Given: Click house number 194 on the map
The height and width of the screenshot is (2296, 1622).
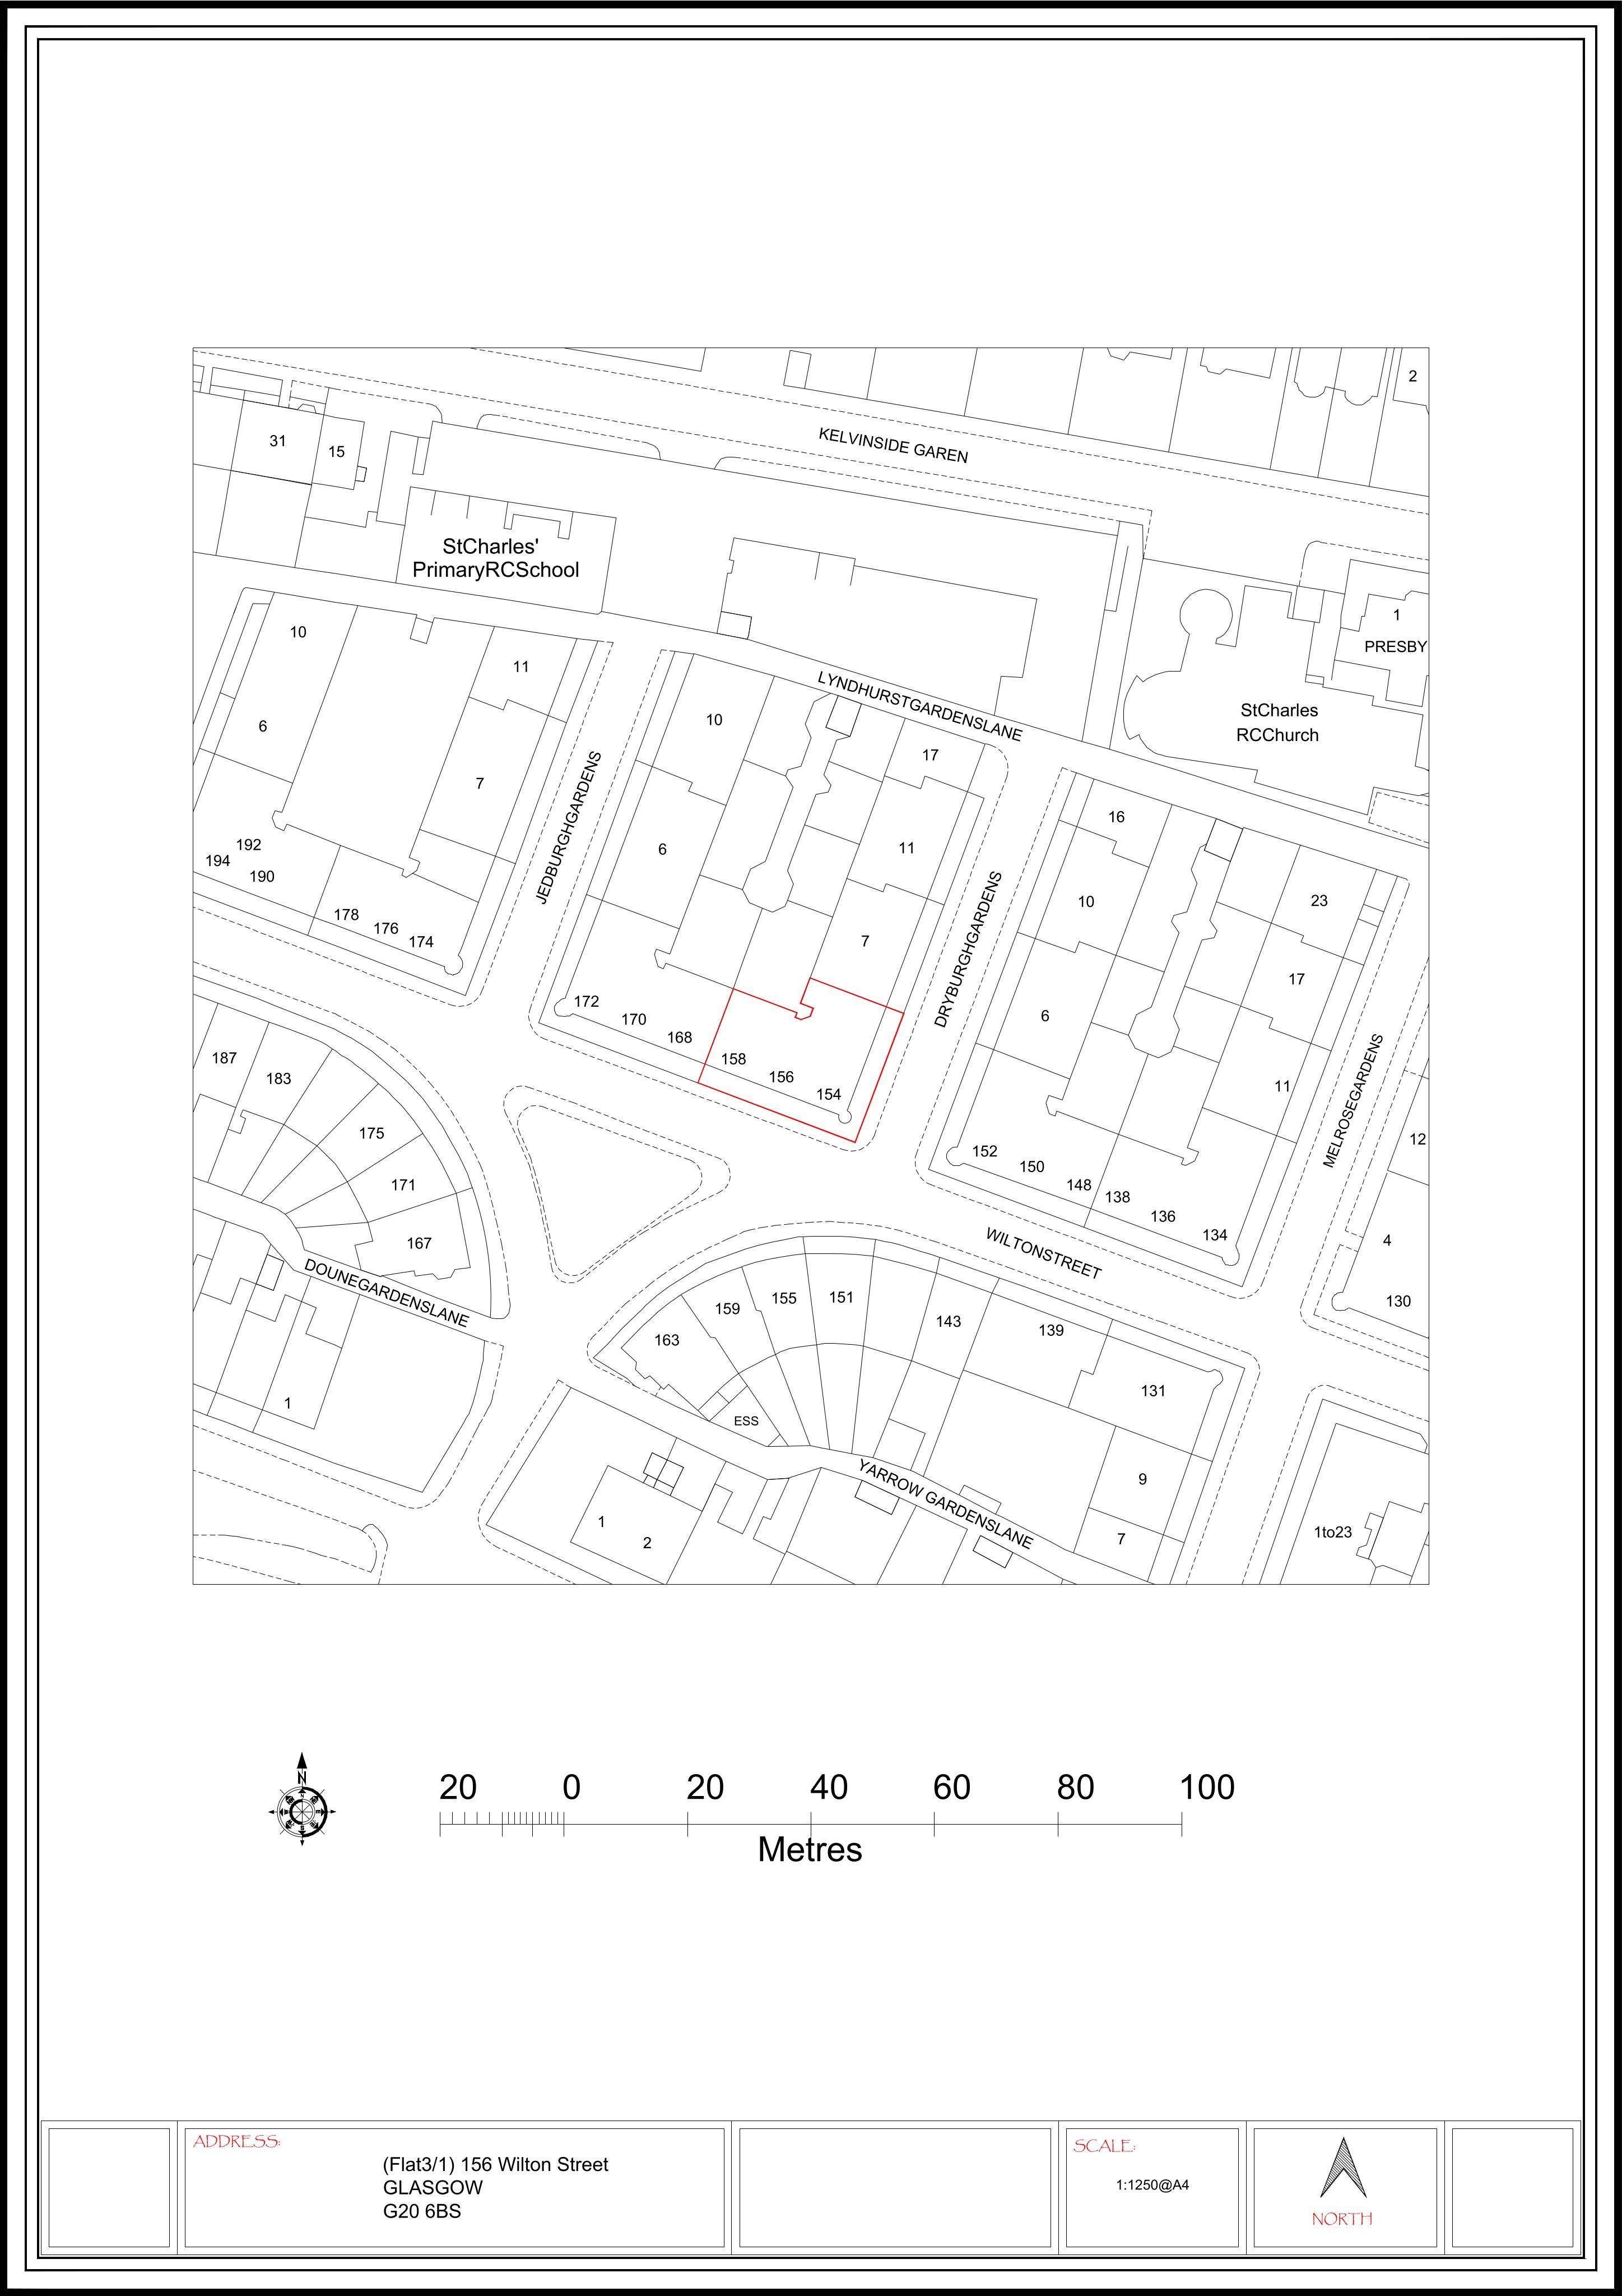Looking at the screenshot, I should pyautogui.click(x=218, y=860).
